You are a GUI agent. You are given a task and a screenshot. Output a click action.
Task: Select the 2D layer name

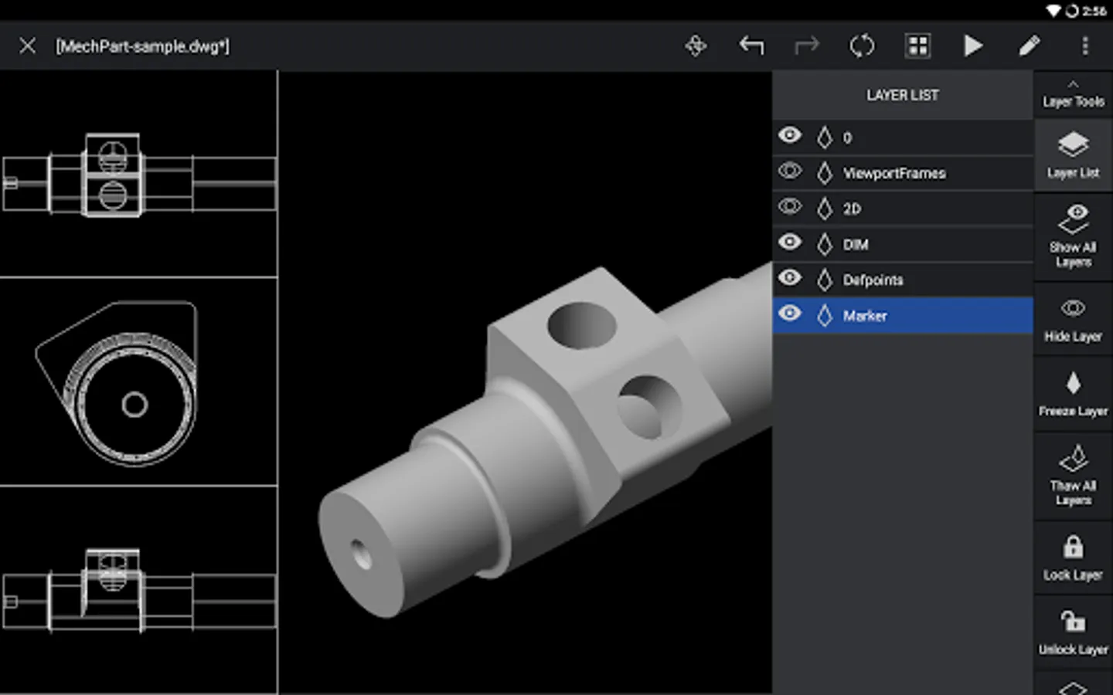click(x=852, y=209)
